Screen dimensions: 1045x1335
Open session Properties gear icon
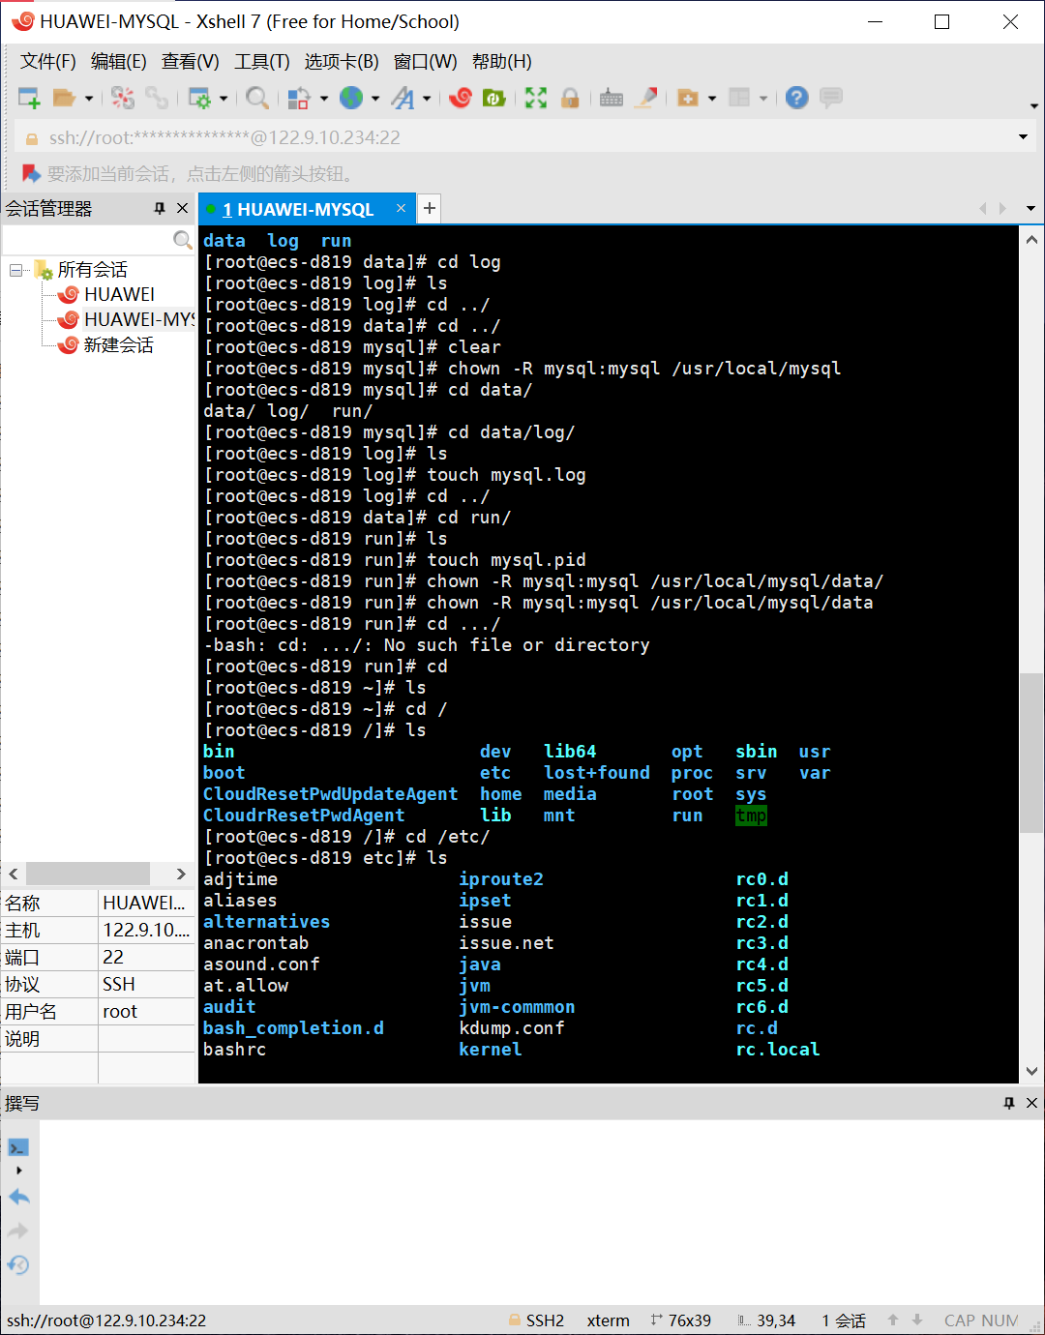[199, 98]
